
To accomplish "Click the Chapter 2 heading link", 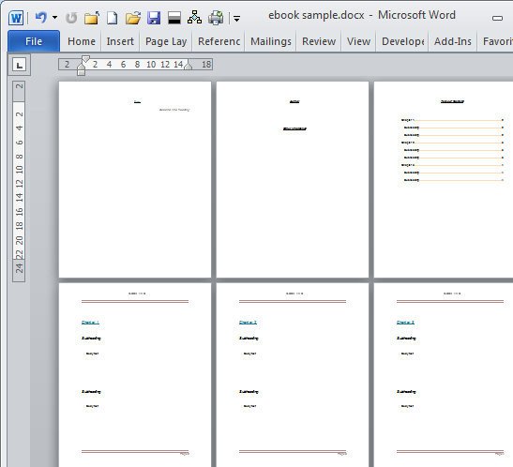I will (x=248, y=323).
